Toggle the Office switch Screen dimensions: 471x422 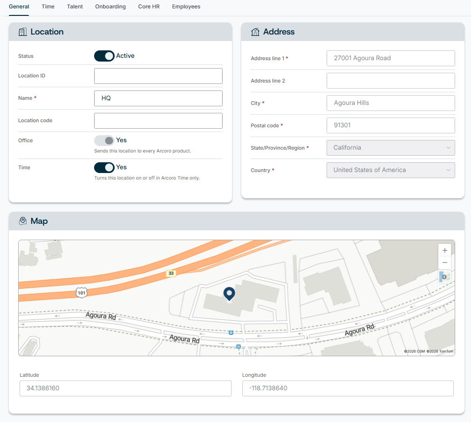pos(104,140)
